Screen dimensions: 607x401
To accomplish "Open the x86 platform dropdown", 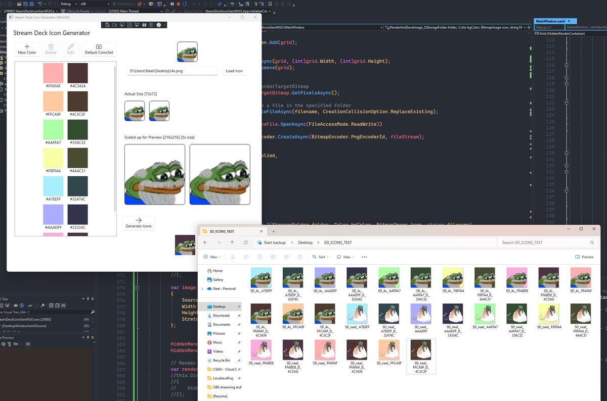I will coord(95,4).
